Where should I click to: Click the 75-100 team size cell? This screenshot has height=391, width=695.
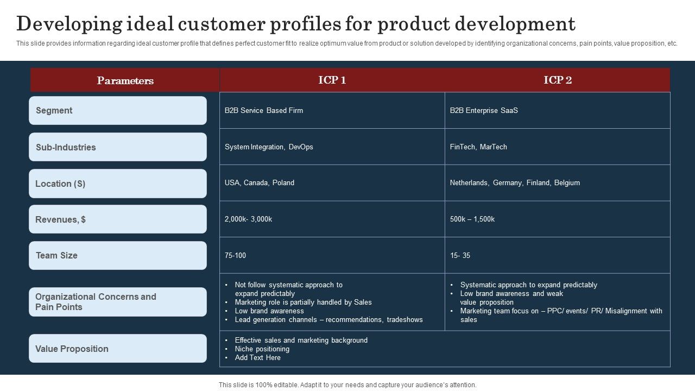pos(332,255)
